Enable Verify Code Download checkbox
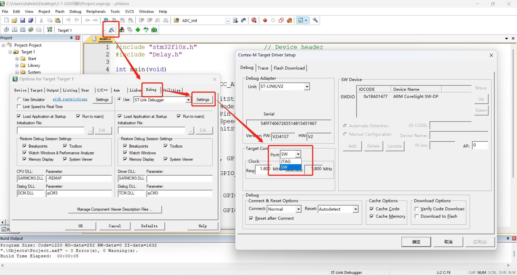517x276 pixels. [x=417, y=209]
